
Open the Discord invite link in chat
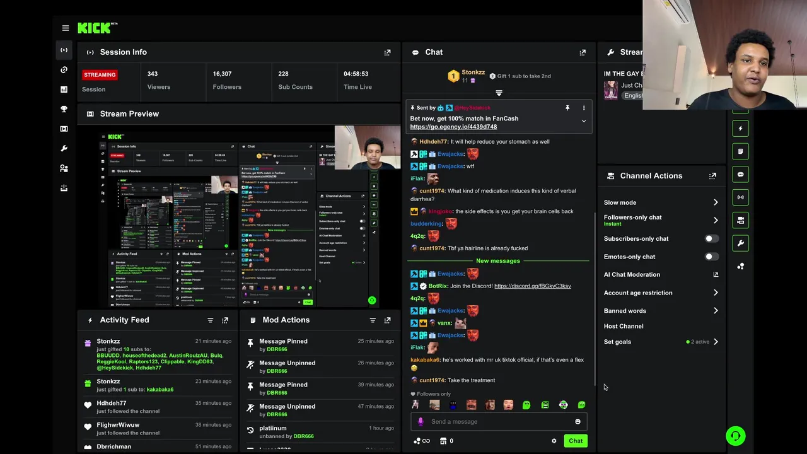533,286
